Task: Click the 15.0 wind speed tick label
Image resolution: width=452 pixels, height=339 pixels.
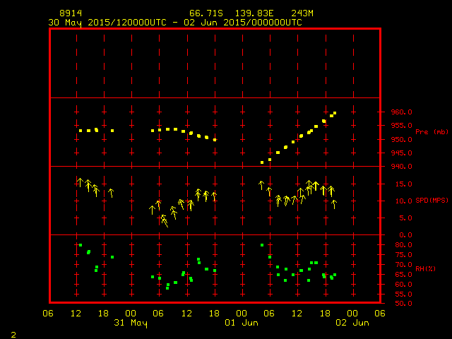Action: [399, 184]
